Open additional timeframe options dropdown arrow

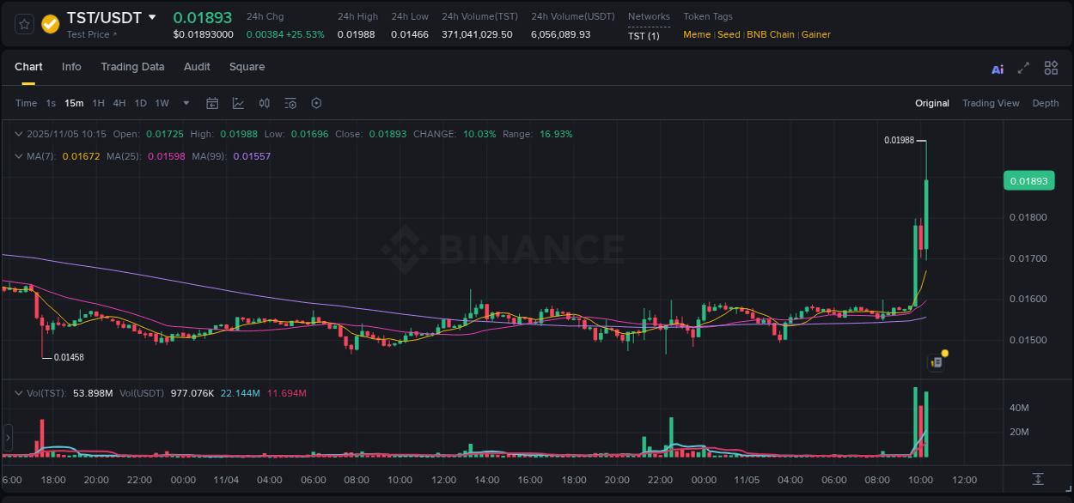click(185, 103)
